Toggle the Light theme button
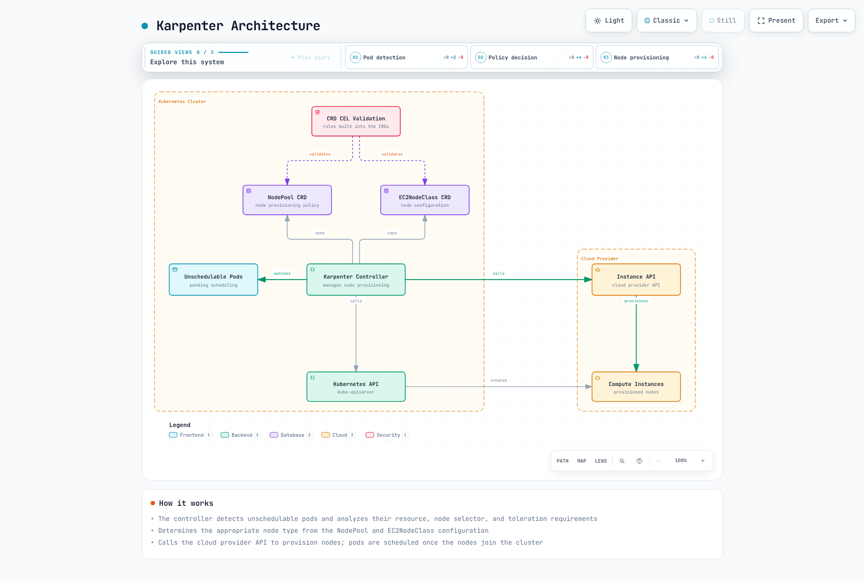This screenshot has width=864, height=583. coord(609,21)
